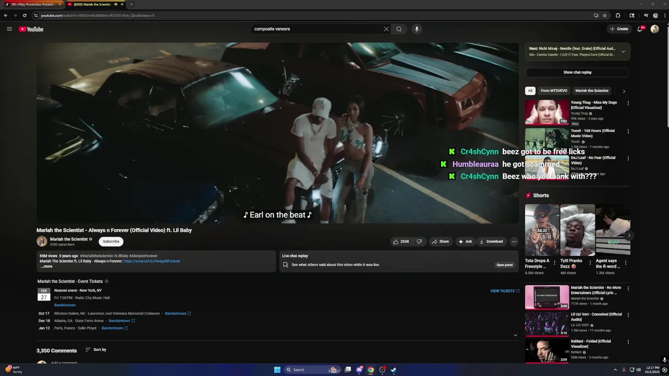
Task: Open more actions ellipsis under the video
Action: (x=514, y=241)
